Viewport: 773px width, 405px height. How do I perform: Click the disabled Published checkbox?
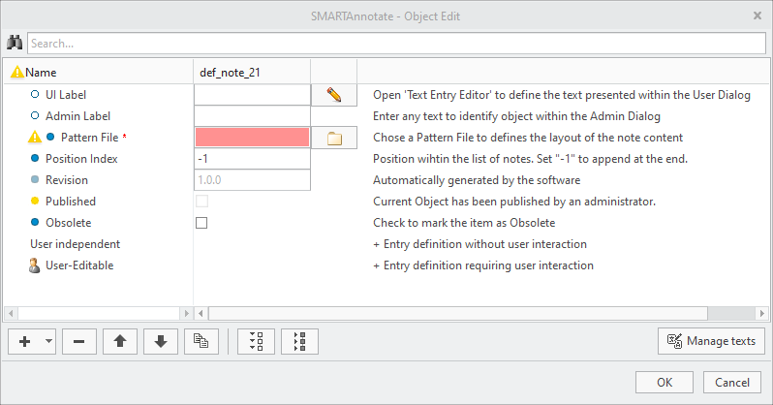click(x=201, y=202)
